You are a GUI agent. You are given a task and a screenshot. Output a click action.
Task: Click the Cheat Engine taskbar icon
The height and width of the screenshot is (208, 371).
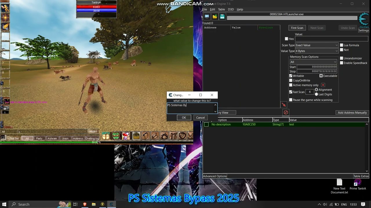[x=111, y=204]
